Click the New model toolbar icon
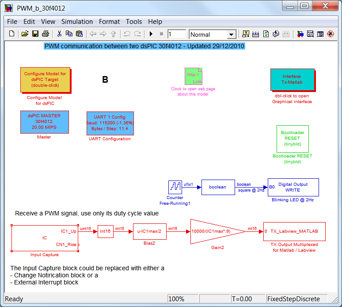 [12, 34]
